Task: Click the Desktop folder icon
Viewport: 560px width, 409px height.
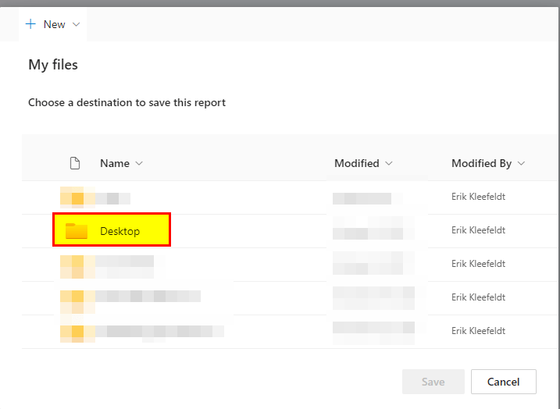Action: click(77, 231)
